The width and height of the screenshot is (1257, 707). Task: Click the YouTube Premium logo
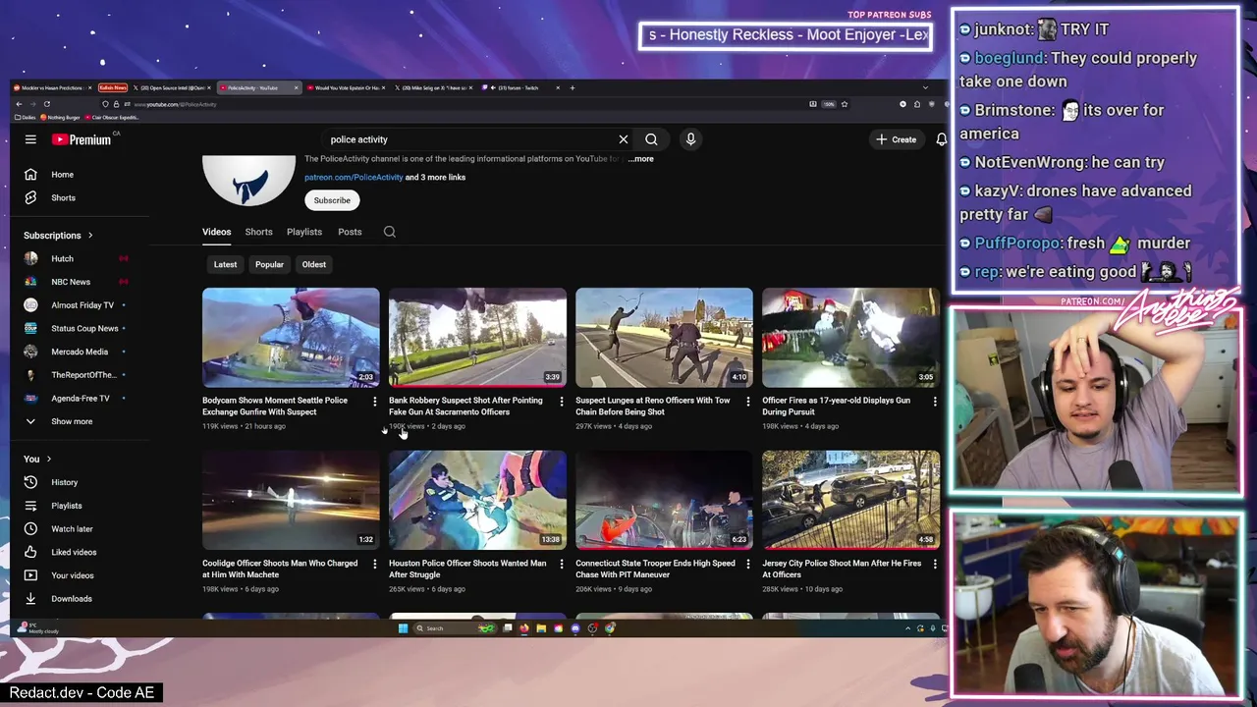[82, 139]
